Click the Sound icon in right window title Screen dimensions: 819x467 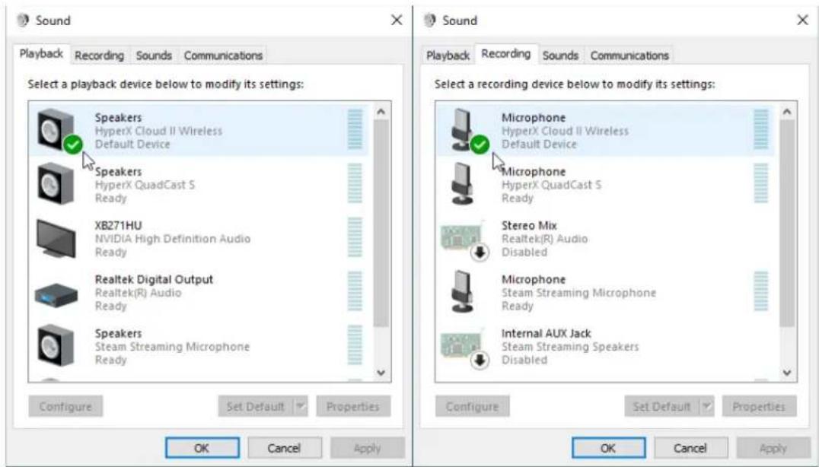430,21
